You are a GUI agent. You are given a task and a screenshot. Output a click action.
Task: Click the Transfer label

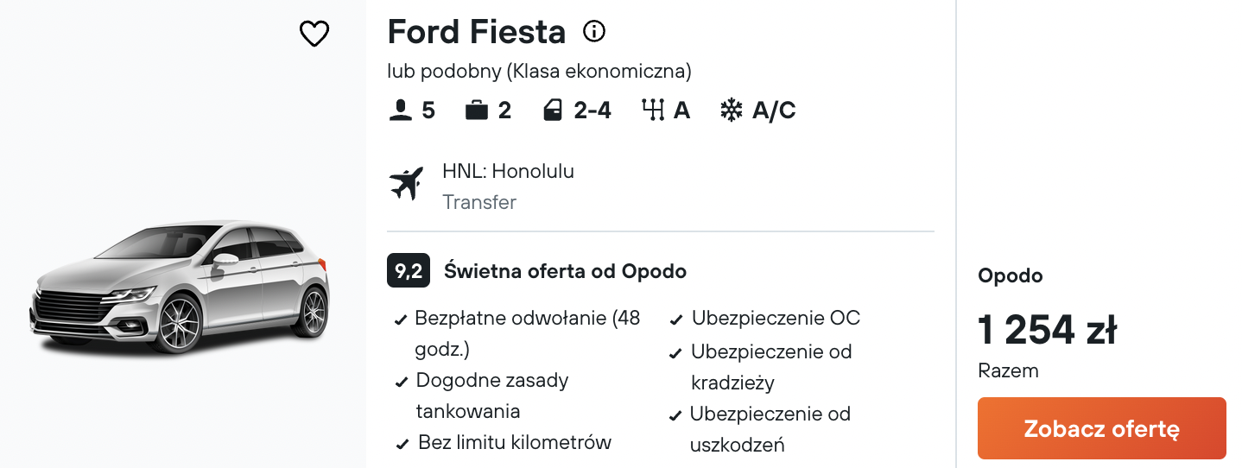(479, 202)
